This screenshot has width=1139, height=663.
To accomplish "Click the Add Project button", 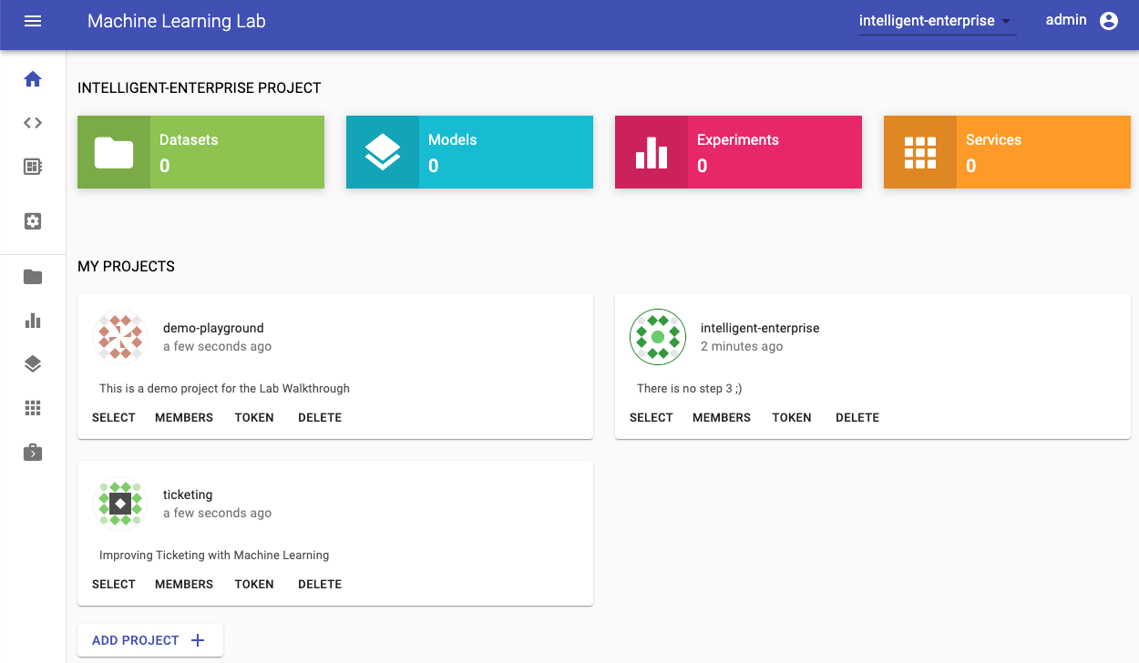I will 149,640.
